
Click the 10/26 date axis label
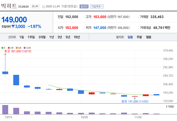84,117
